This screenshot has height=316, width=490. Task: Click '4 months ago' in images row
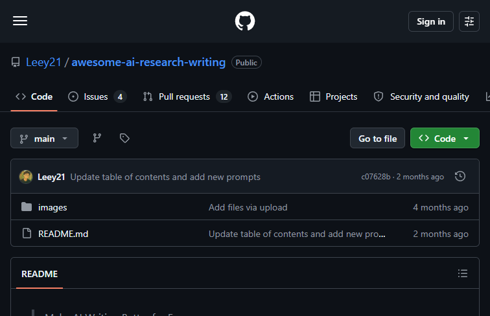441,207
